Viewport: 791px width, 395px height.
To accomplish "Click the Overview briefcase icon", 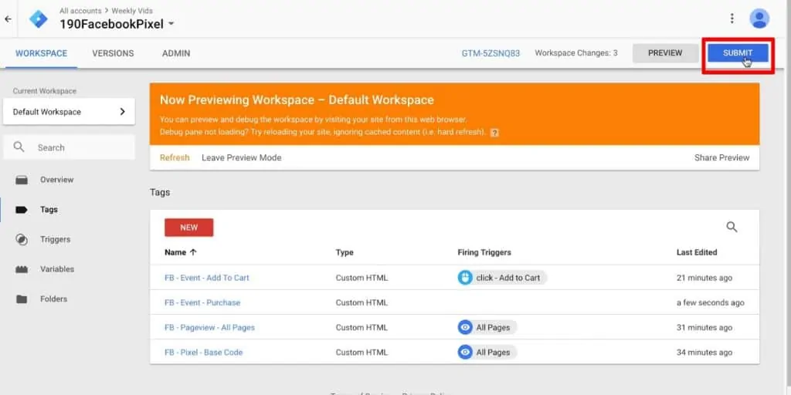I will (x=21, y=180).
